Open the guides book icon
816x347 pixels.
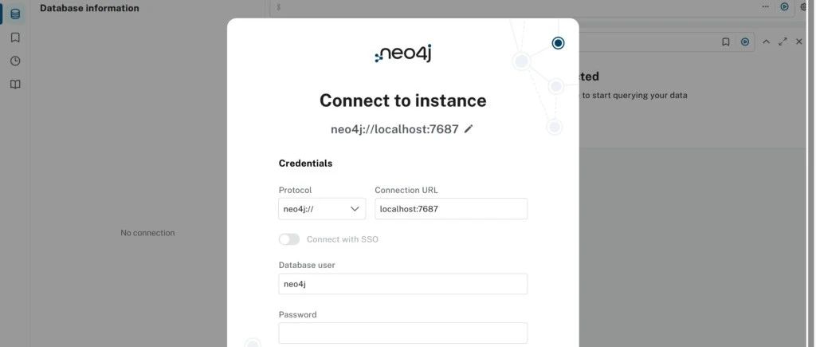[x=15, y=85]
